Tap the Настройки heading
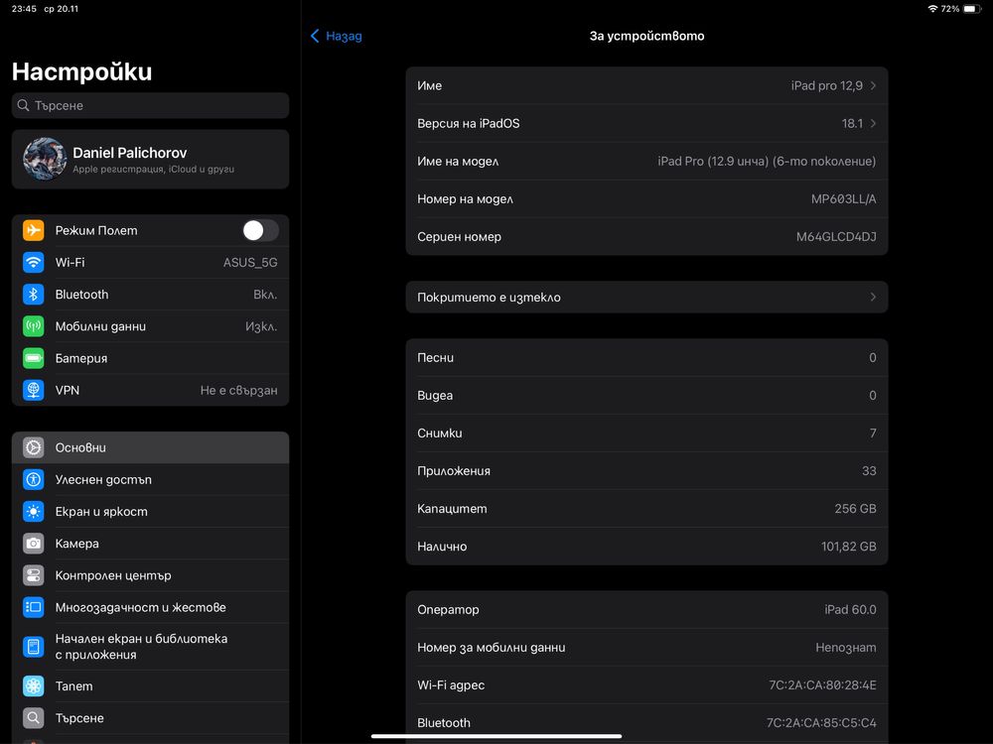The height and width of the screenshot is (744, 993). click(x=81, y=71)
